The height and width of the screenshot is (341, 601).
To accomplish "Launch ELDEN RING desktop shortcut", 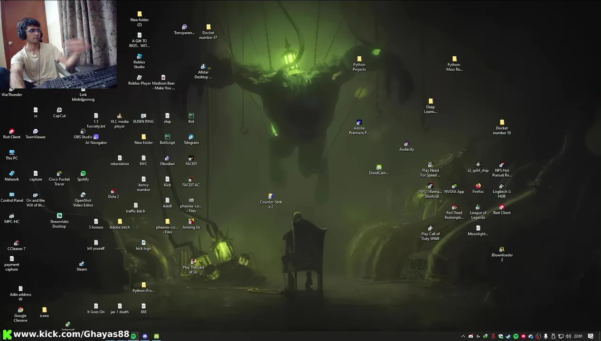I will [x=143, y=118].
